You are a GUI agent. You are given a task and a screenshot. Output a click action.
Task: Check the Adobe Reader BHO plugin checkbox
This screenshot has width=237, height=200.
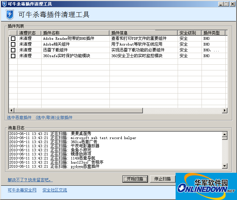point(13,38)
